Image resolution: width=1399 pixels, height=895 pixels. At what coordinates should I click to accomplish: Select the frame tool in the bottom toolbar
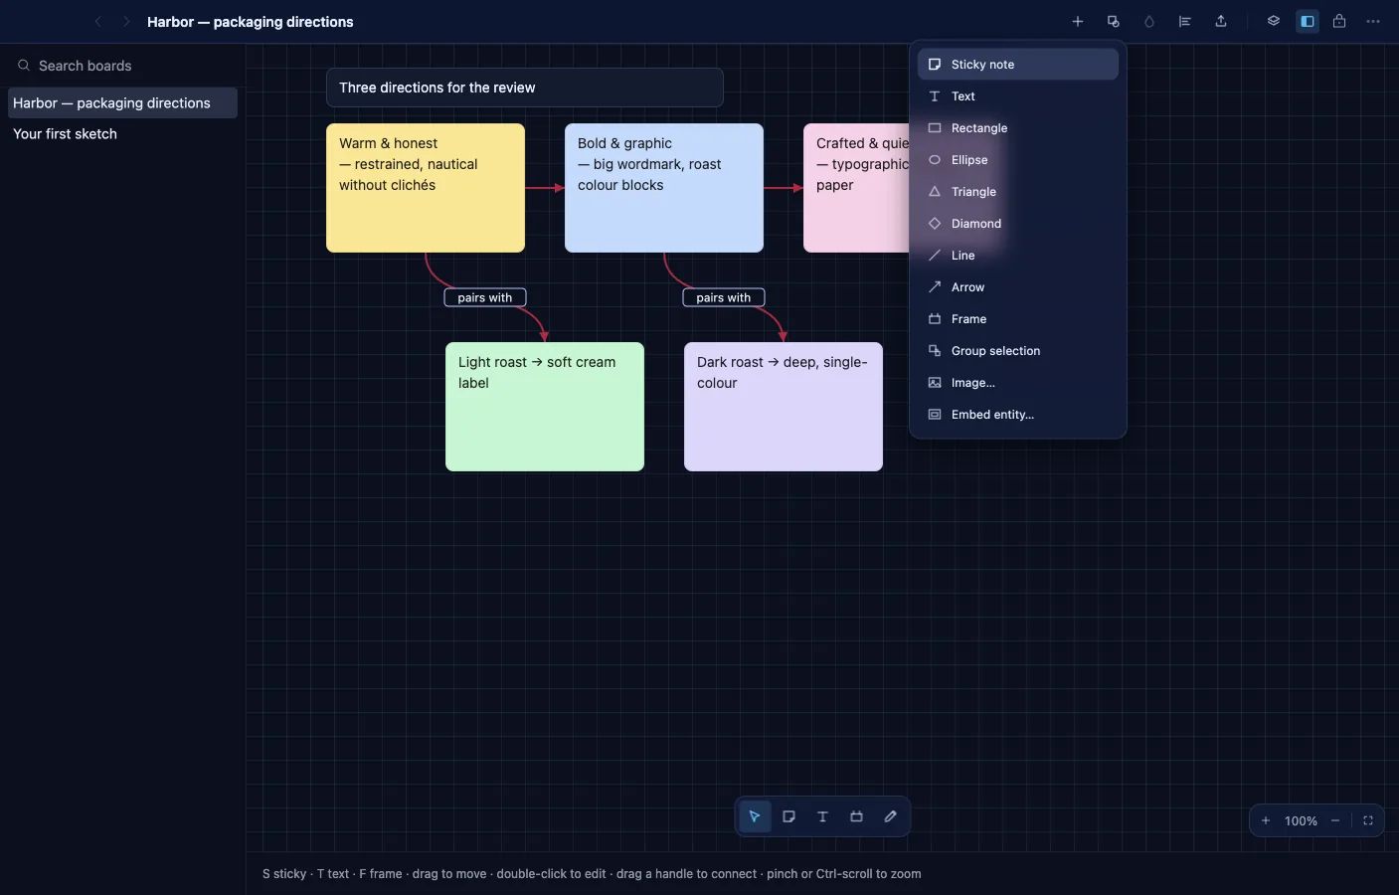click(856, 816)
